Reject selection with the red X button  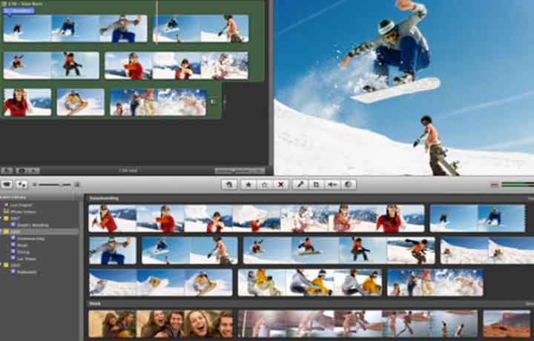point(280,184)
